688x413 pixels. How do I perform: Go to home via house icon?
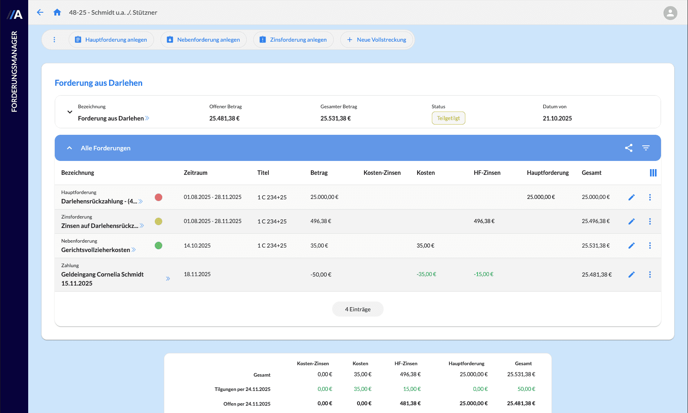57,12
